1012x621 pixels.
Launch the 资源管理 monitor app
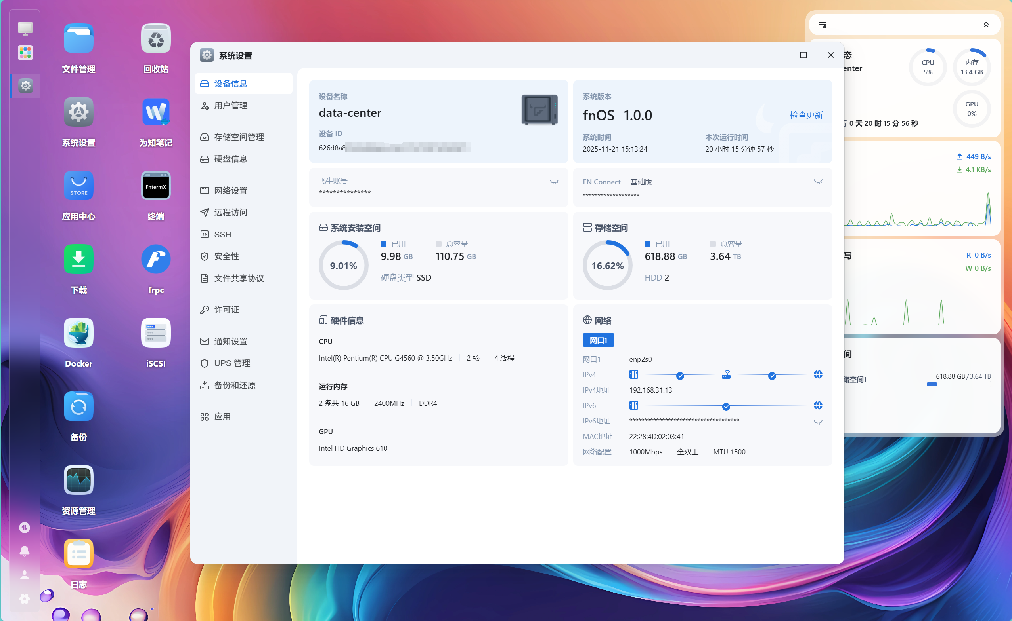[x=78, y=480]
